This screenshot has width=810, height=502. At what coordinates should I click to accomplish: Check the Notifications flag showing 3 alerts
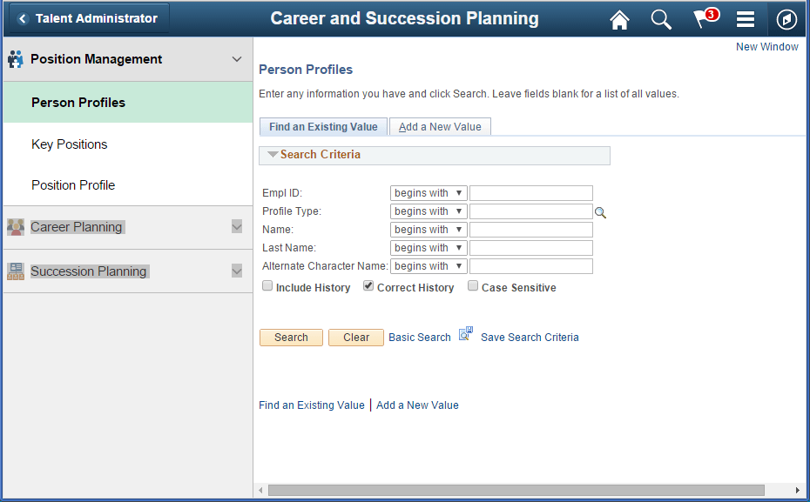tap(702, 19)
